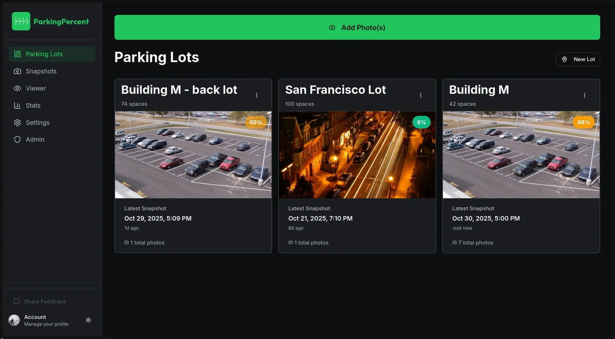Open the Building M - back lot photo

pyautogui.click(x=193, y=155)
